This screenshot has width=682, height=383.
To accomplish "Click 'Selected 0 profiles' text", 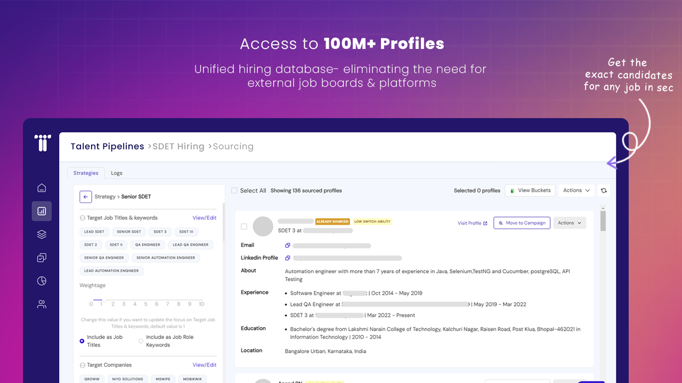I will tap(477, 190).
